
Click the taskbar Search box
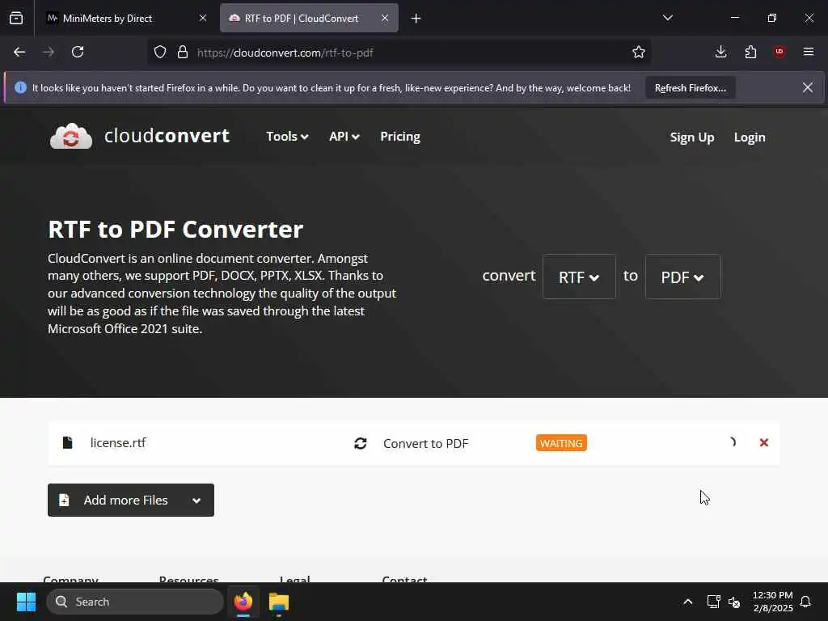point(135,602)
